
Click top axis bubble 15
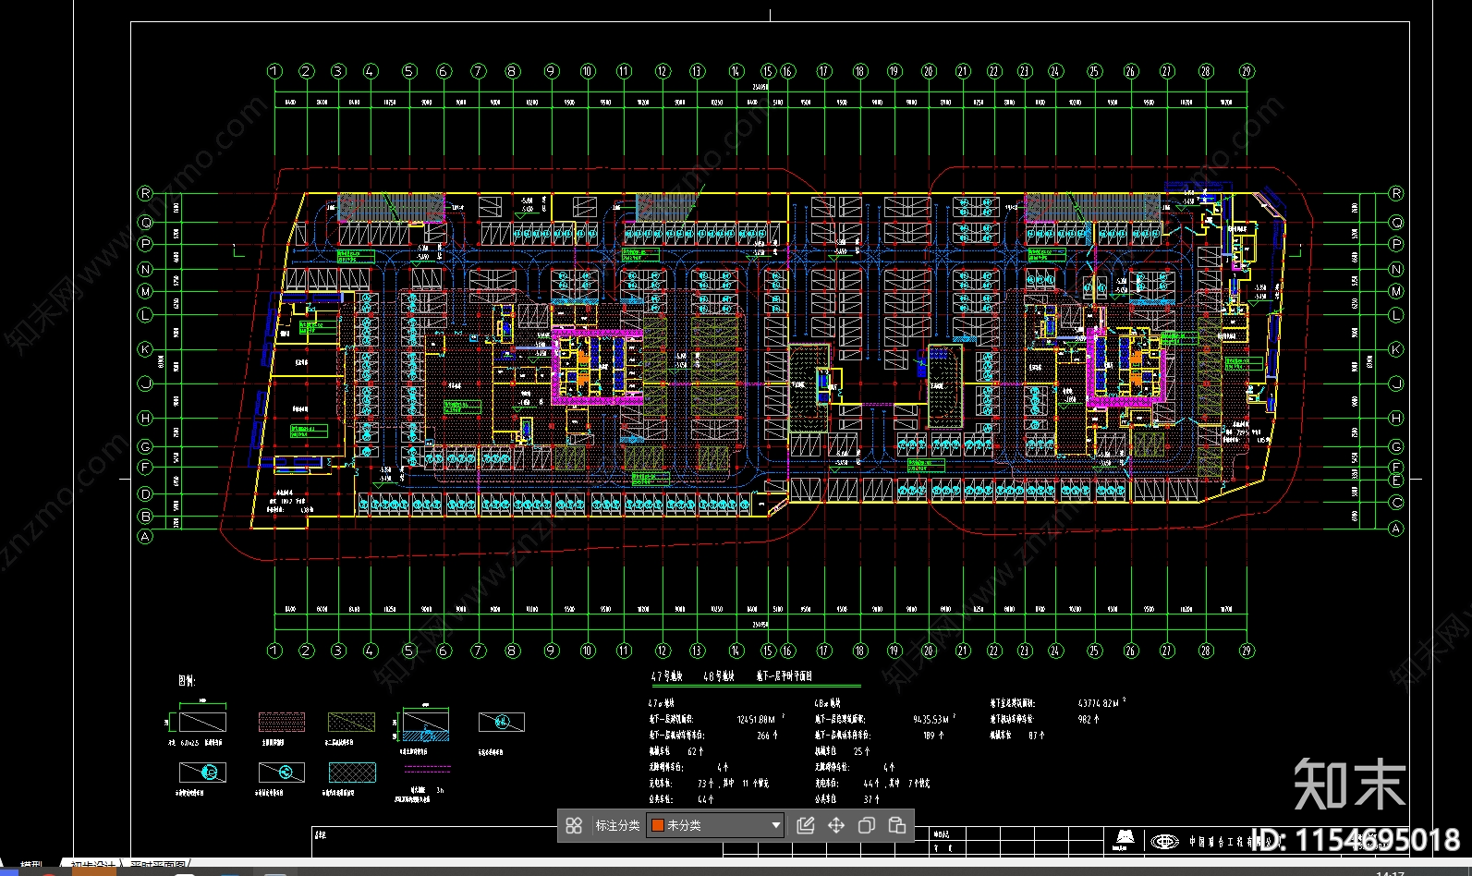tap(768, 71)
